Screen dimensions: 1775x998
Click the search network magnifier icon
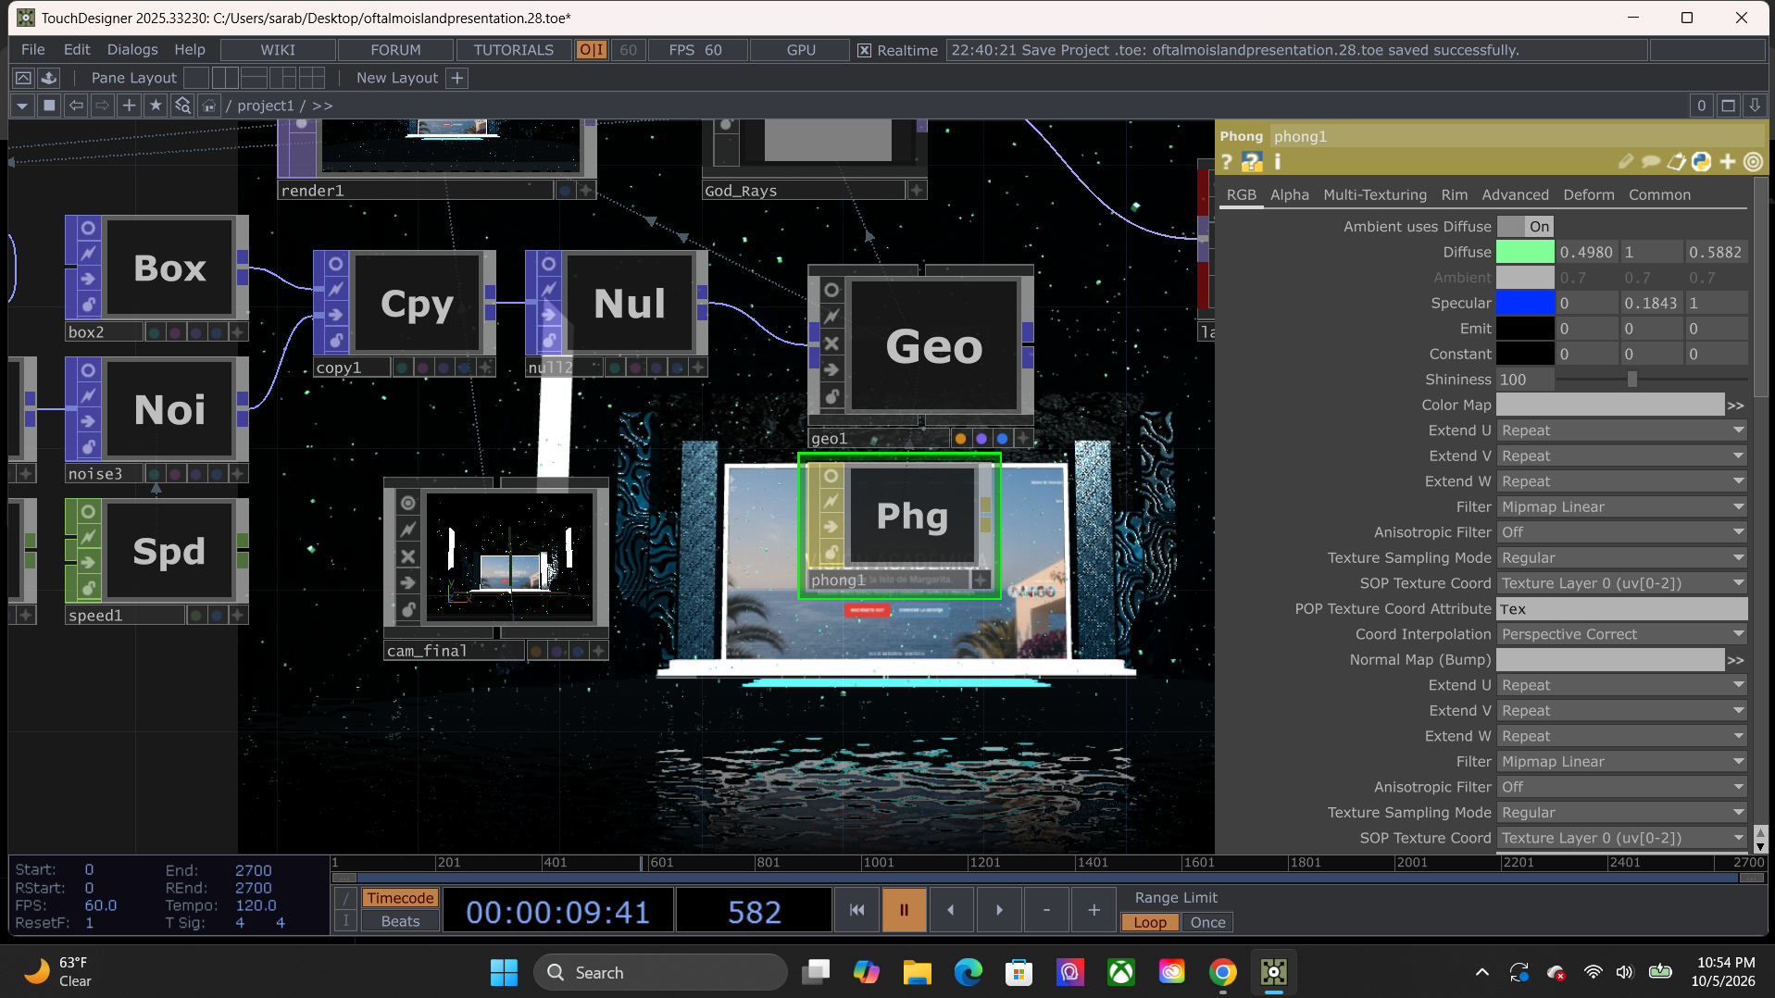coord(182,106)
